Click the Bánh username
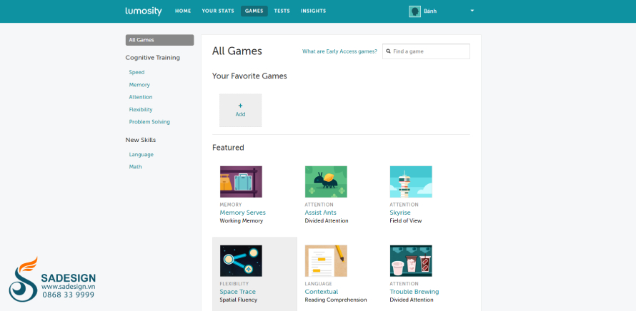Screen dimensions: 636x311 tap(430, 11)
